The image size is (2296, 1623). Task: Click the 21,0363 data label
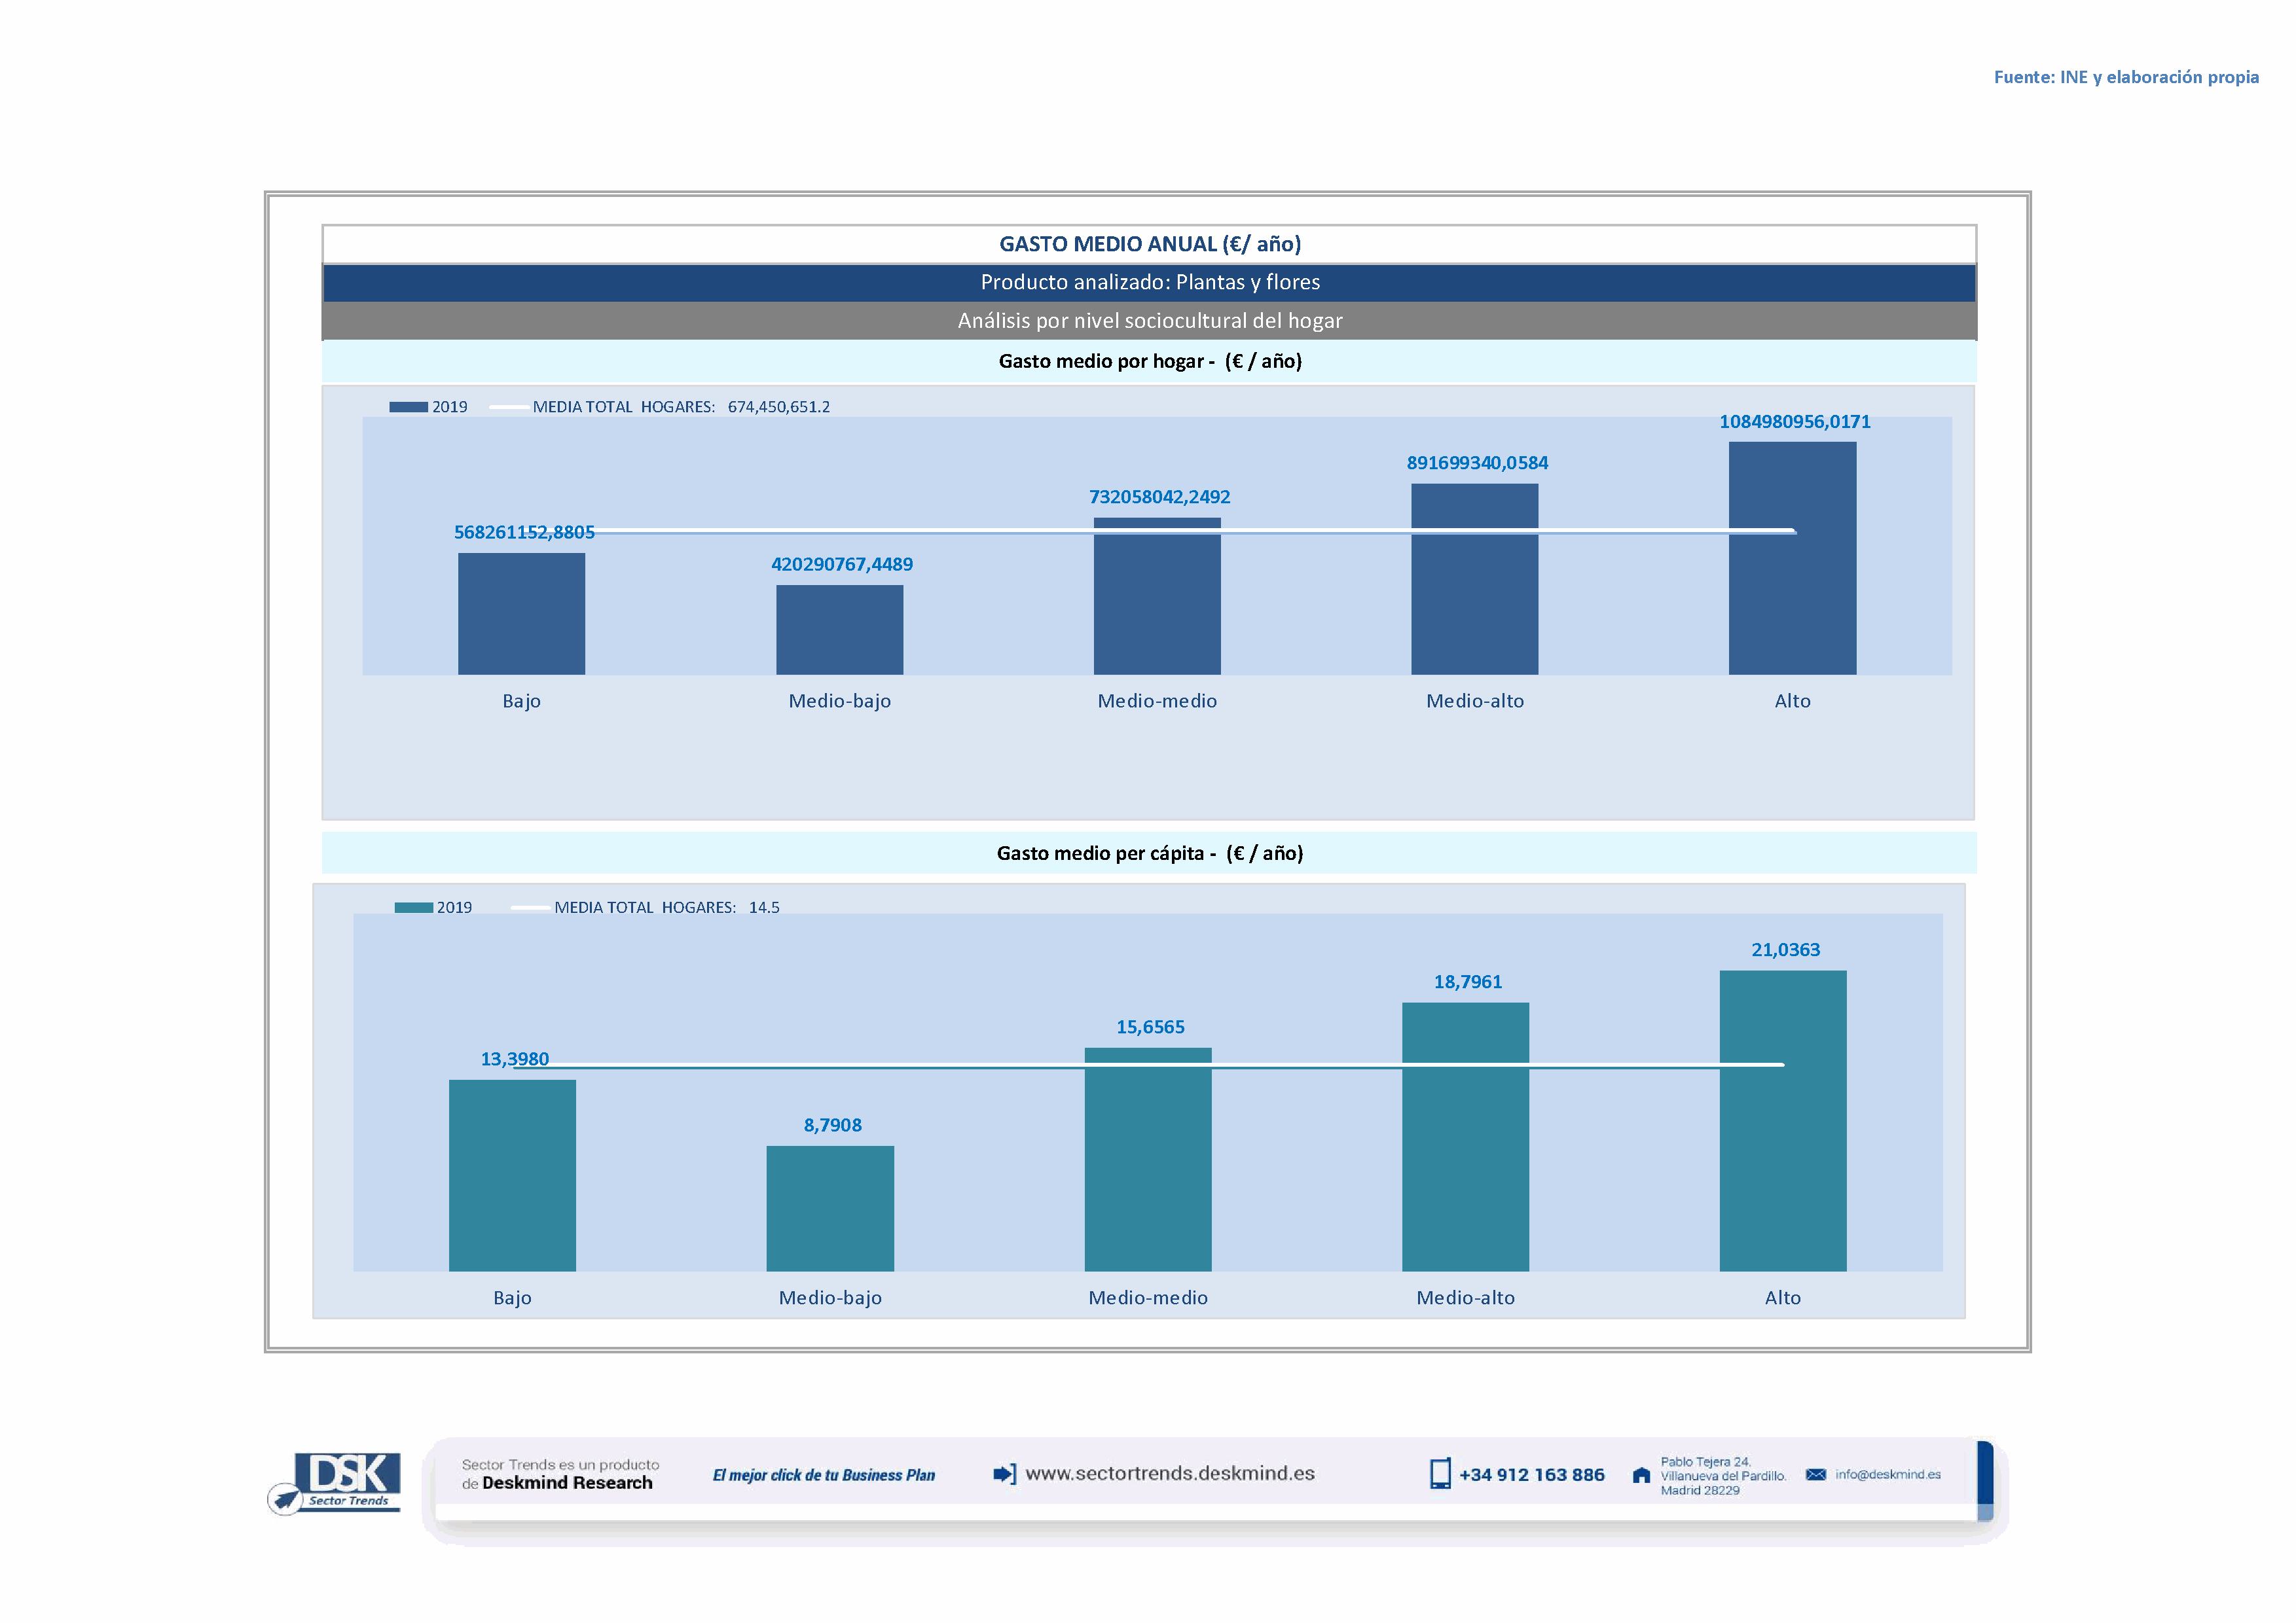click(x=1785, y=950)
